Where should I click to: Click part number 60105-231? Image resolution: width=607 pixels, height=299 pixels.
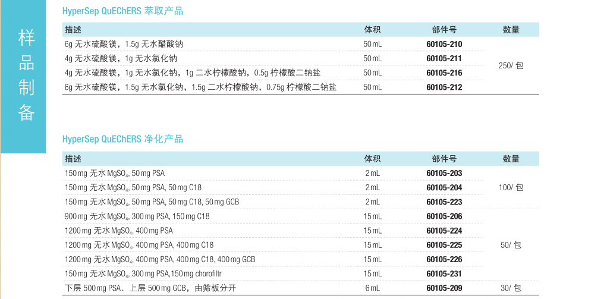pos(444,274)
